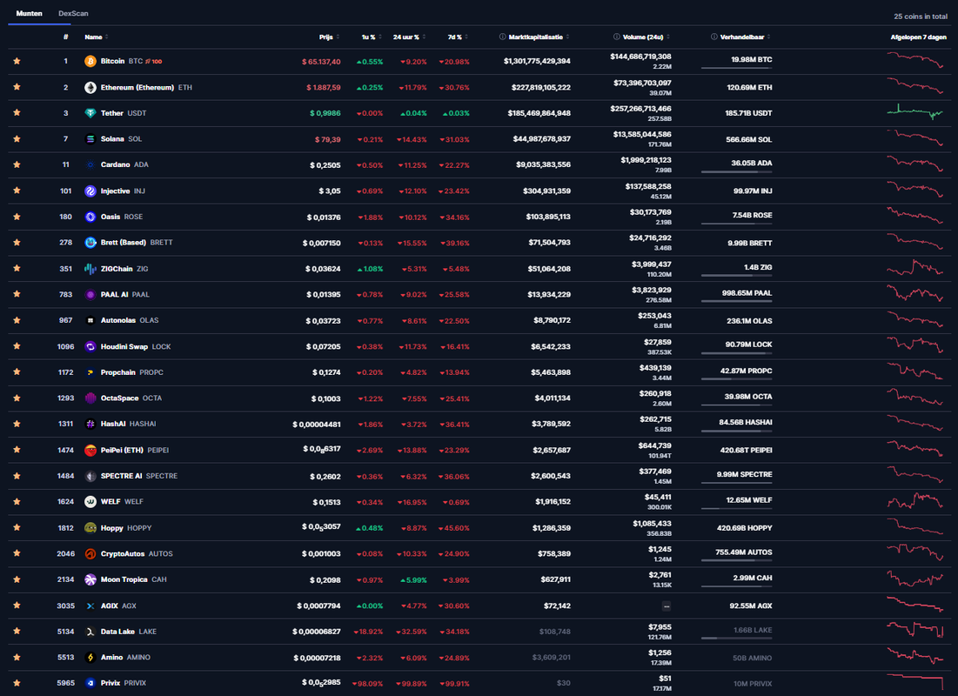Open the Hoppy coin logo

pyautogui.click(x=90, y=528)
